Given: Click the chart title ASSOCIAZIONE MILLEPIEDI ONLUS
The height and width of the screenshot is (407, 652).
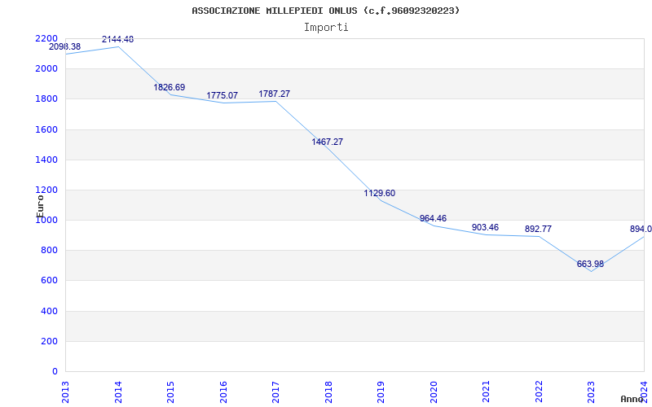Looking at the screenshot, I should (325, 11).
